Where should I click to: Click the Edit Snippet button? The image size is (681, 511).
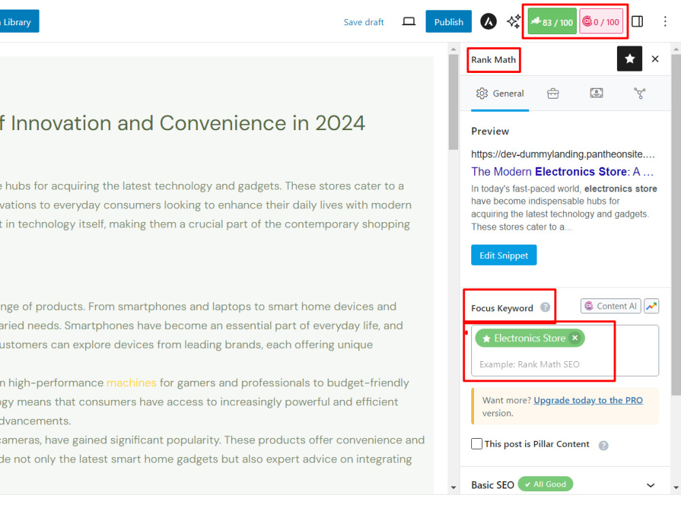(x=504, y=255)
